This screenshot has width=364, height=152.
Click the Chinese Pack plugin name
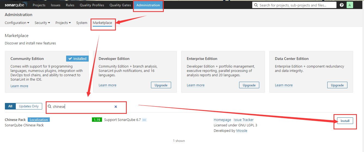(15, 120)
